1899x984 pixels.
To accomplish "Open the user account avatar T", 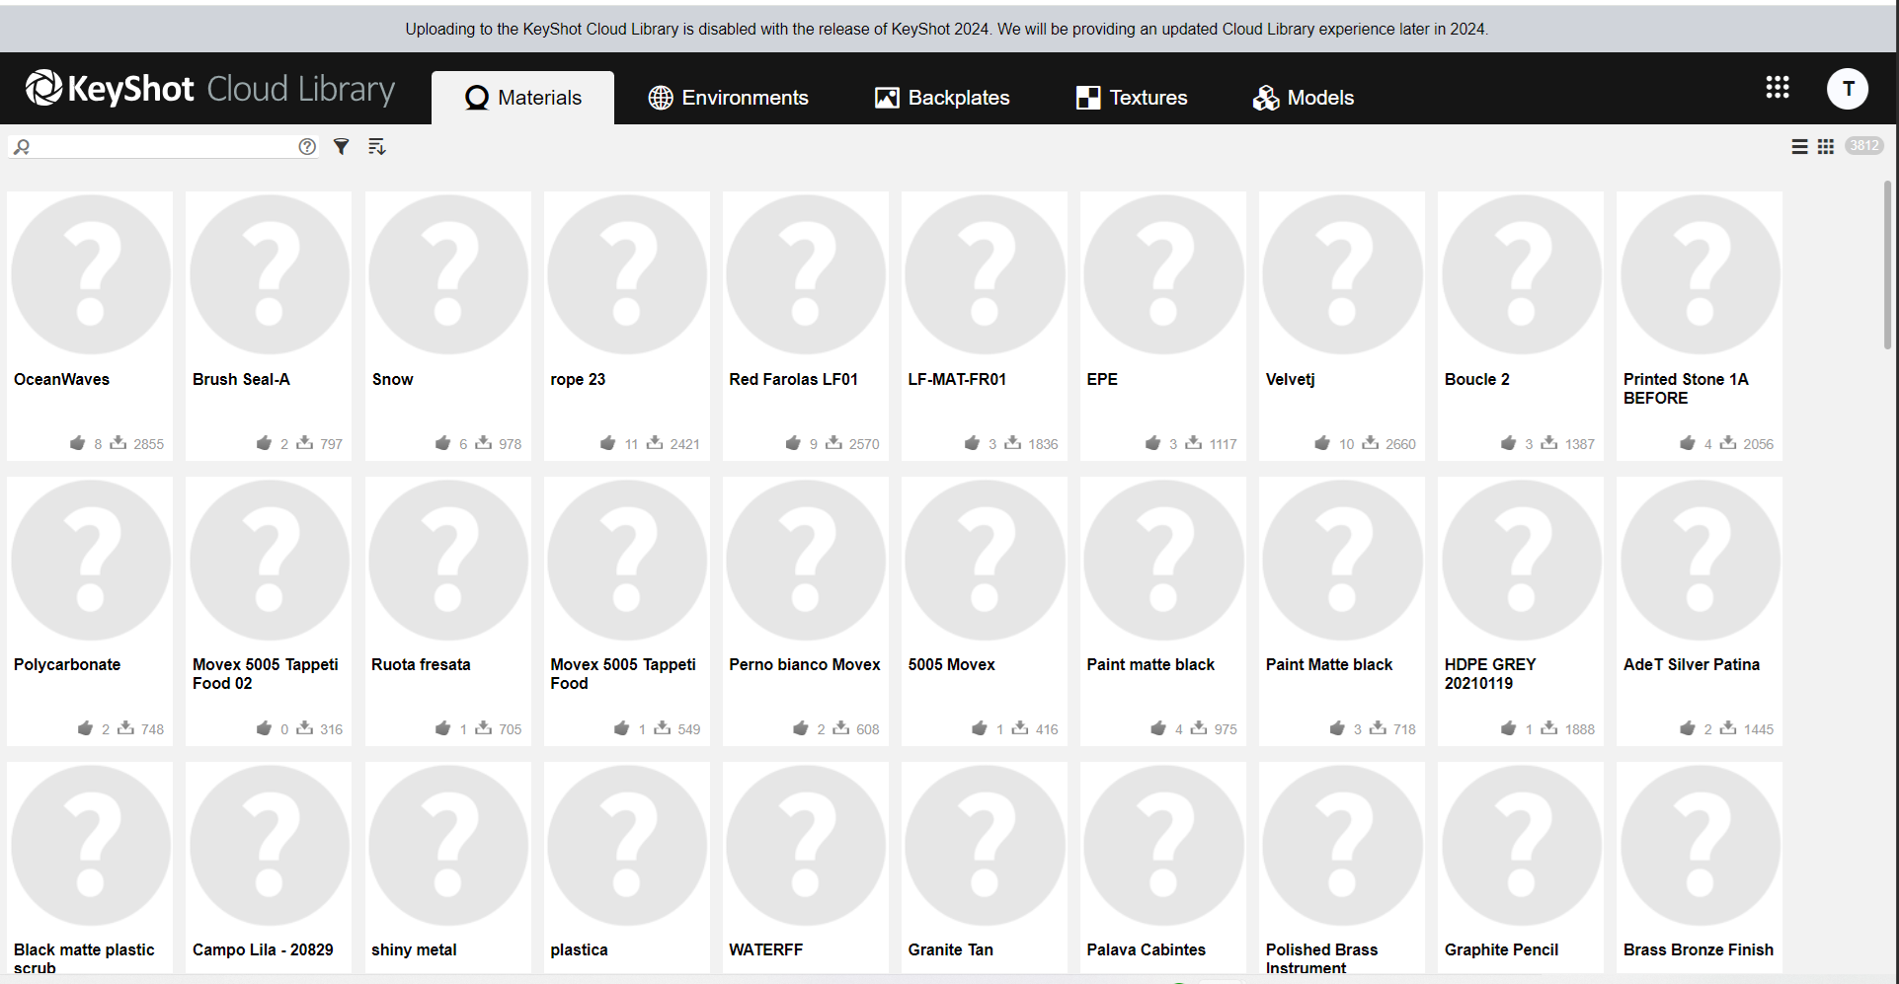I will pyautogui.click(x=1847, y=88).
